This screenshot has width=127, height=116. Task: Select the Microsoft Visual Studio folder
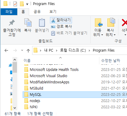point(48,76)
